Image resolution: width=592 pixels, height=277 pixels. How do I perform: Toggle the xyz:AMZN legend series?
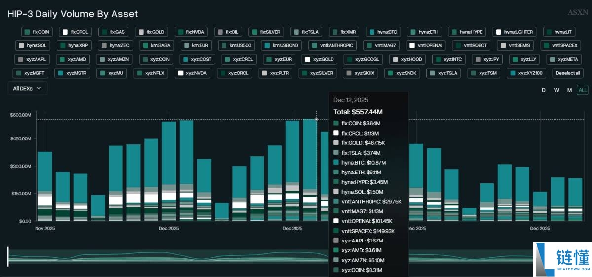[115, 60]
